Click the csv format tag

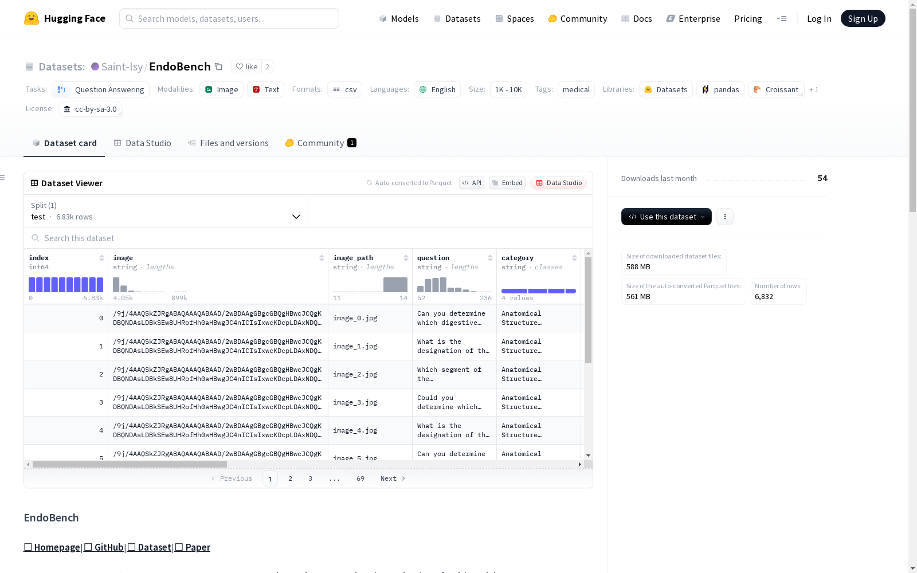coord(344,89)
